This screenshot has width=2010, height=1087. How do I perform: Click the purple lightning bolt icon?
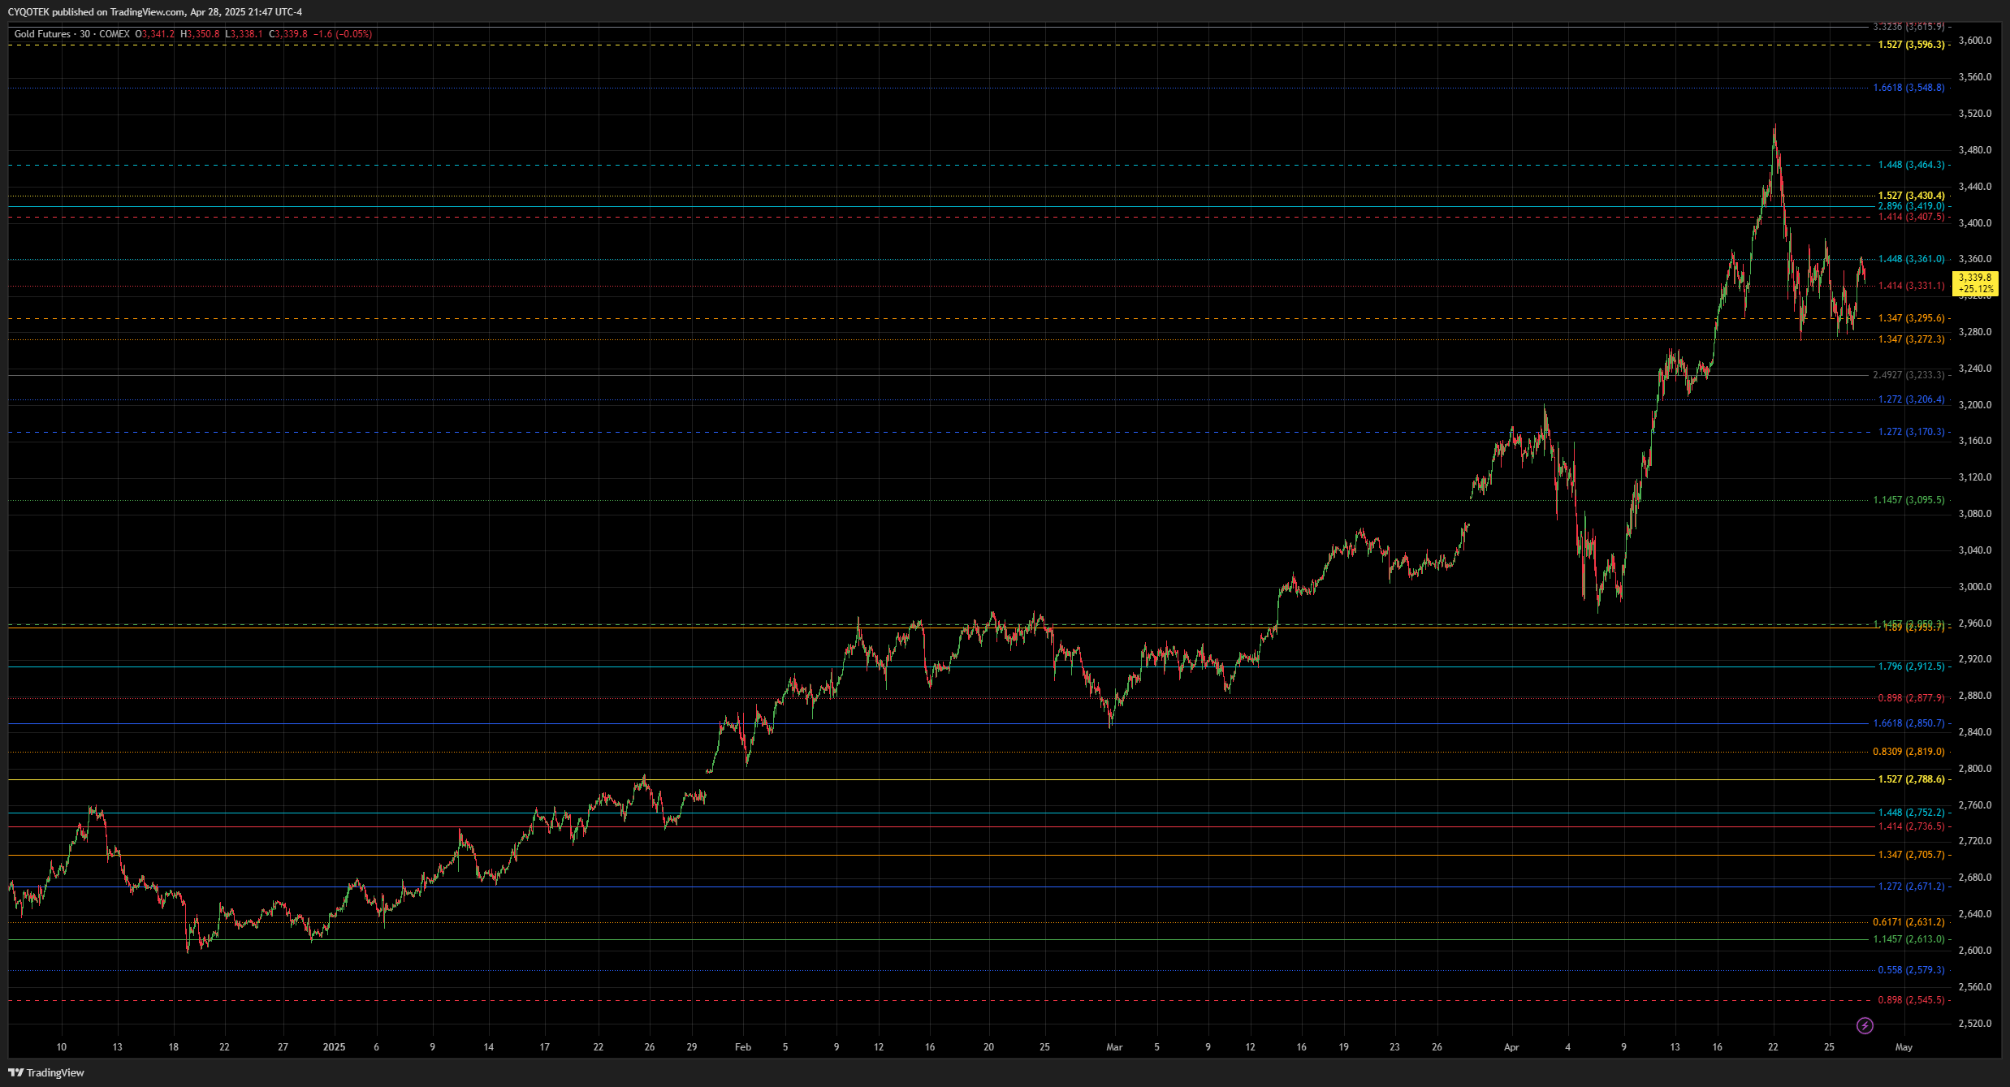coord(1865,1026)
